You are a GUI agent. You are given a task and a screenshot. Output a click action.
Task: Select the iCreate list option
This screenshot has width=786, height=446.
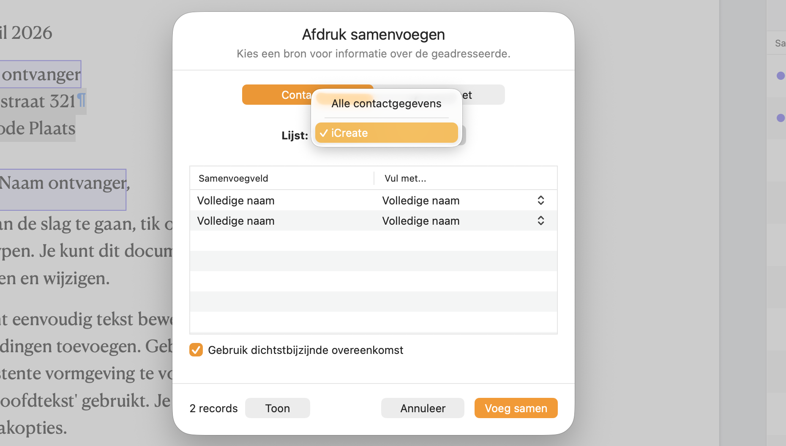[386, 133]
